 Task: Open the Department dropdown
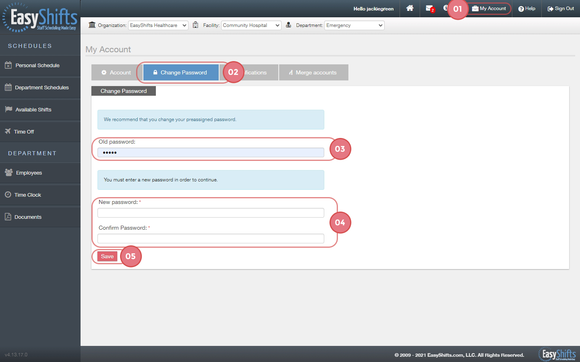tap(354, 25)
